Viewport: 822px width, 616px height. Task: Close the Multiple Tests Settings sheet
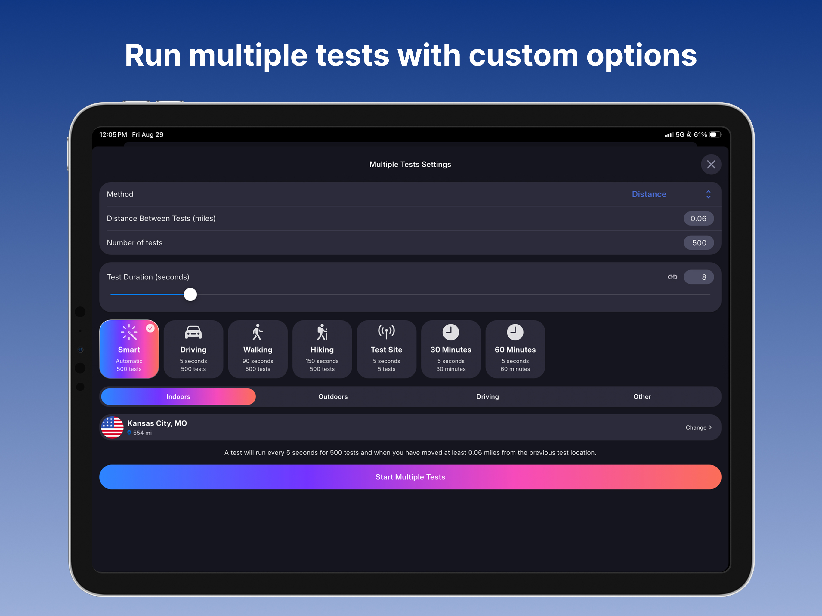click(x=711, y=164)
